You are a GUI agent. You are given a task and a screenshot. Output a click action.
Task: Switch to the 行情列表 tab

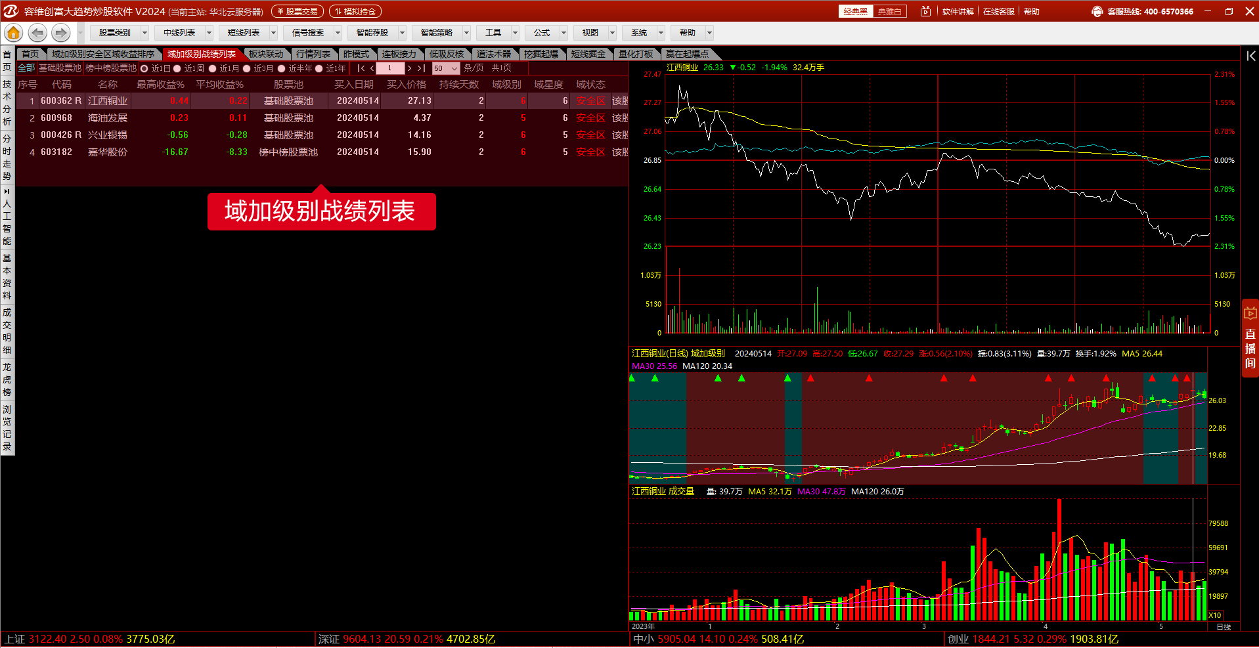pos(313,54)
